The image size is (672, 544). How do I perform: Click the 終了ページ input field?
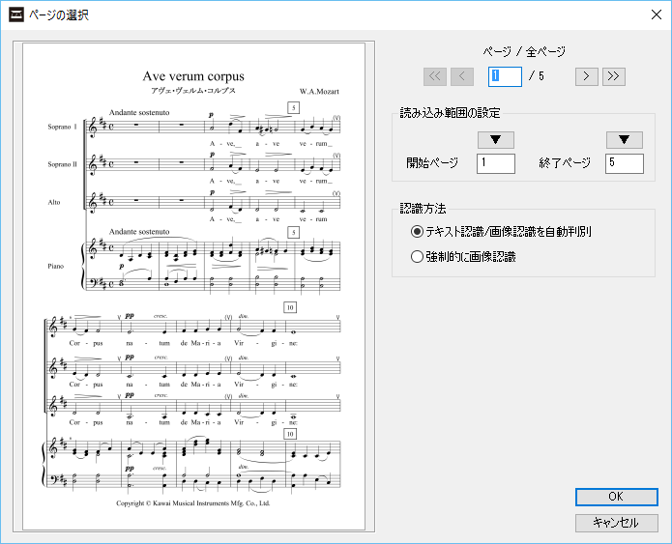[625, 163]
